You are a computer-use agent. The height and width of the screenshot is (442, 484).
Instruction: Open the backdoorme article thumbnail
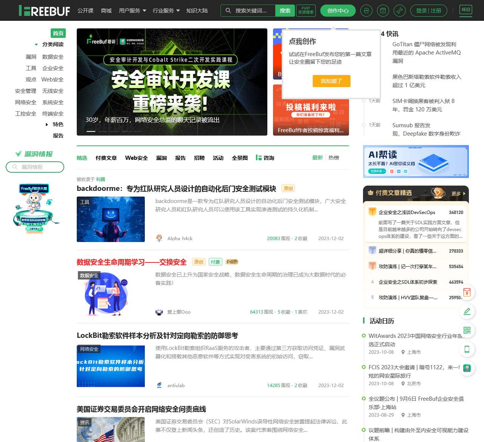point(111,219)
